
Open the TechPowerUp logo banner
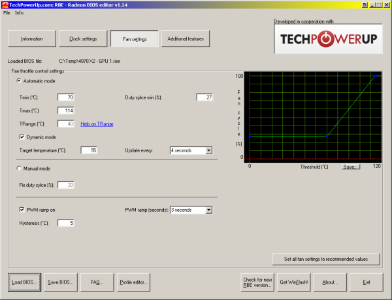pos(328,39)
